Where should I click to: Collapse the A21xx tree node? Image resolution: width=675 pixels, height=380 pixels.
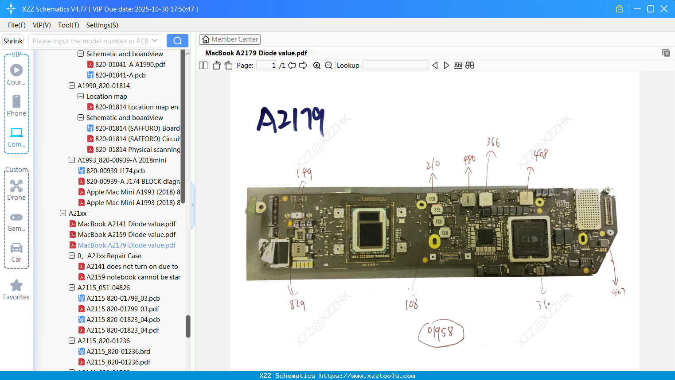click(63, 213)
